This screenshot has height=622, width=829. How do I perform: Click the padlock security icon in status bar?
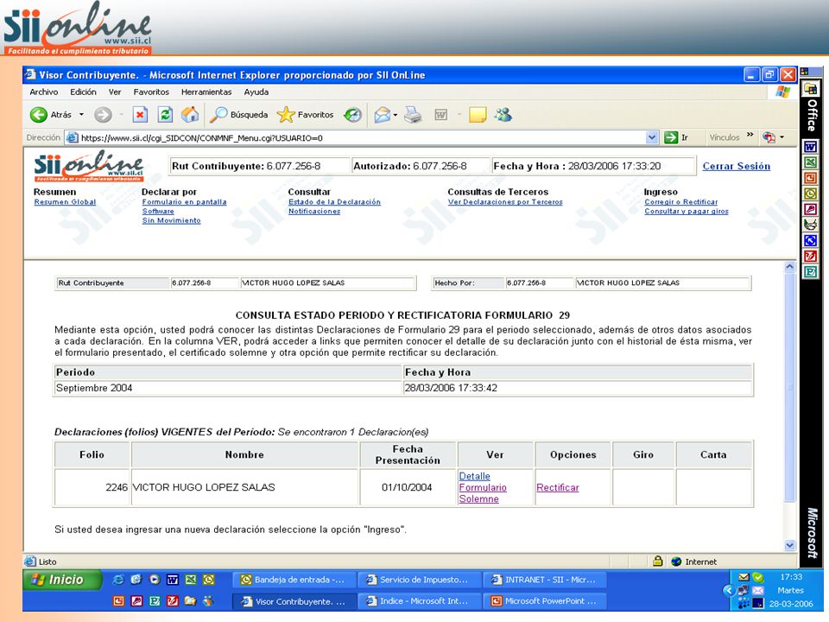[x=658, y=562]
